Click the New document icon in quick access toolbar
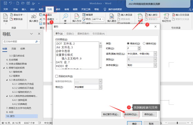Viewport: 193px width, 125px height. pos(18,3)
